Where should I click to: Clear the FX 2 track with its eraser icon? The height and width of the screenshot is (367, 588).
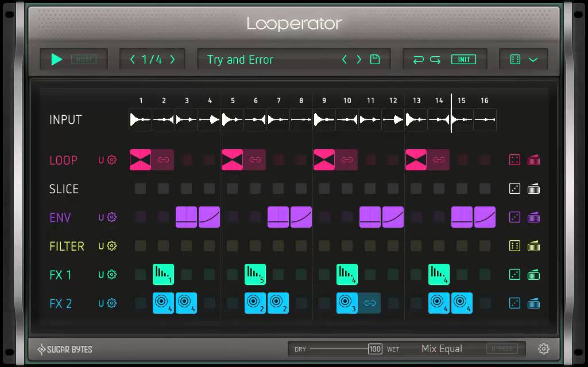(x=533, y=303)
